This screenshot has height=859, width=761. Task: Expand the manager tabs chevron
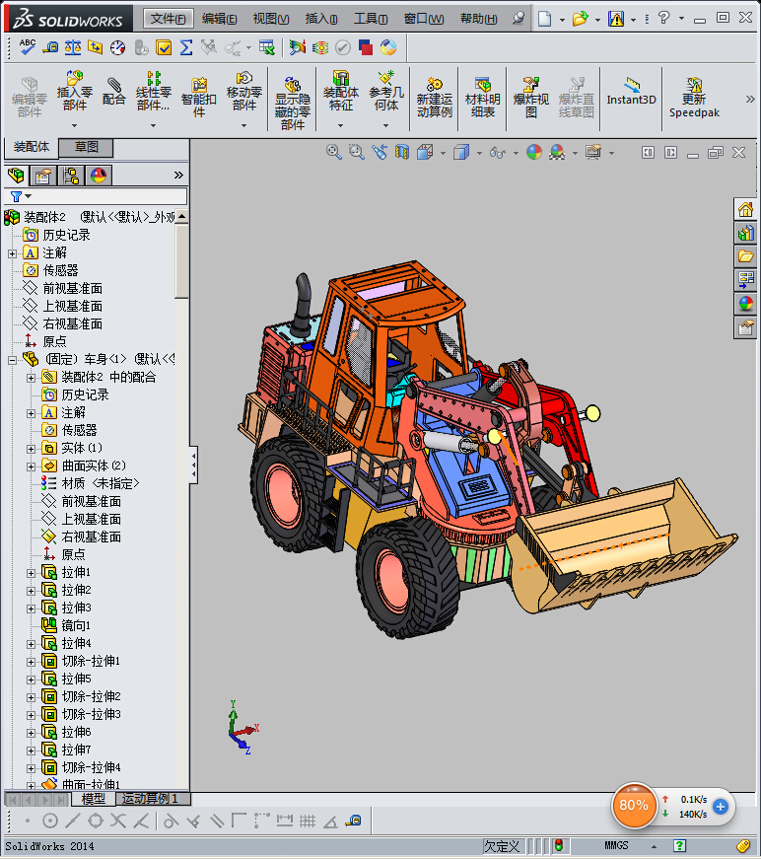click(178, 176)
